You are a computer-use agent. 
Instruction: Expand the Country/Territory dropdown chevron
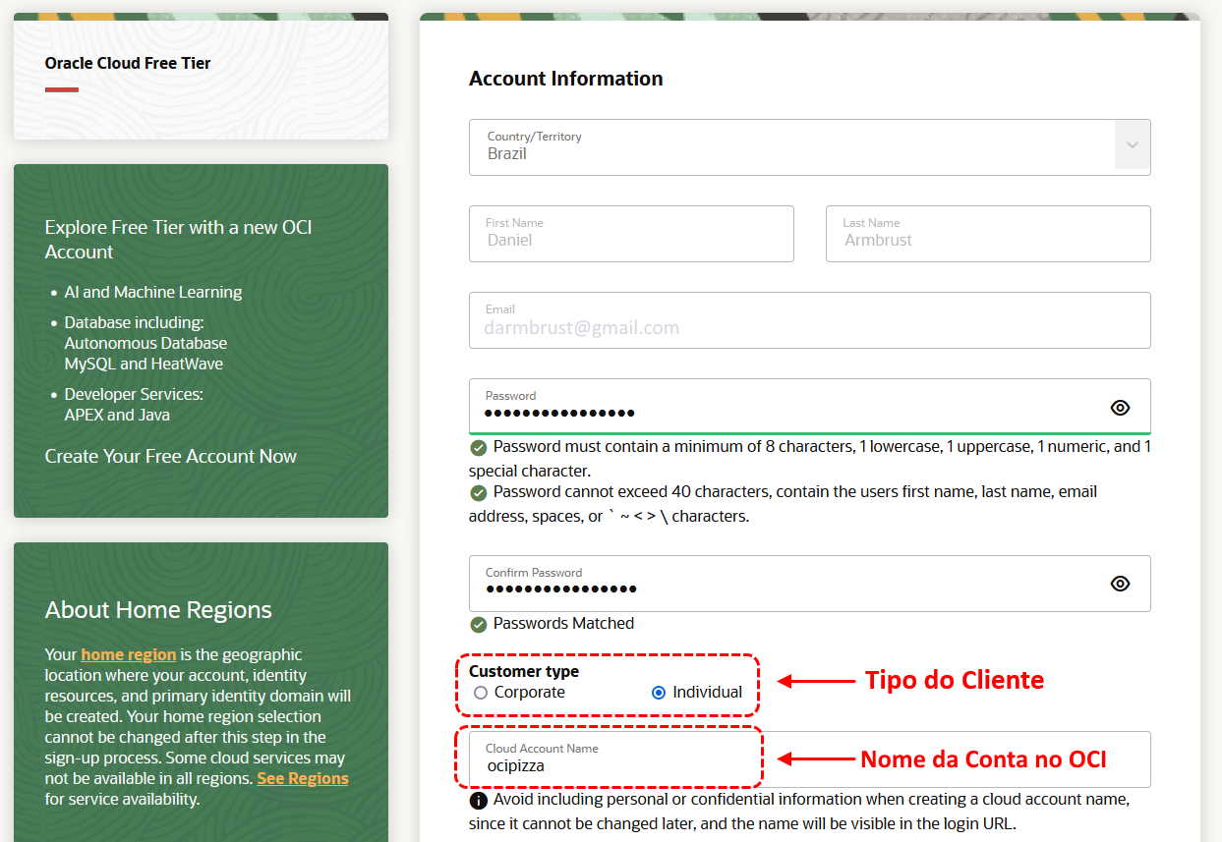click(1132, 145)
